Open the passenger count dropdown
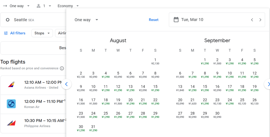 [44, 6]
